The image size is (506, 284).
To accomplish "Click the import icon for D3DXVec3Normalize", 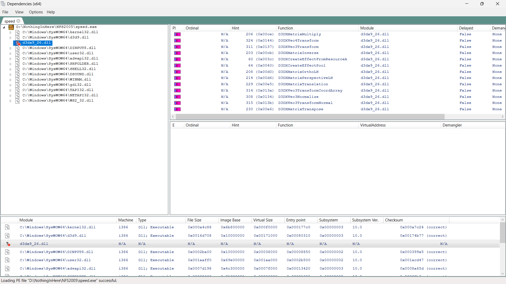I will (177, 97).
